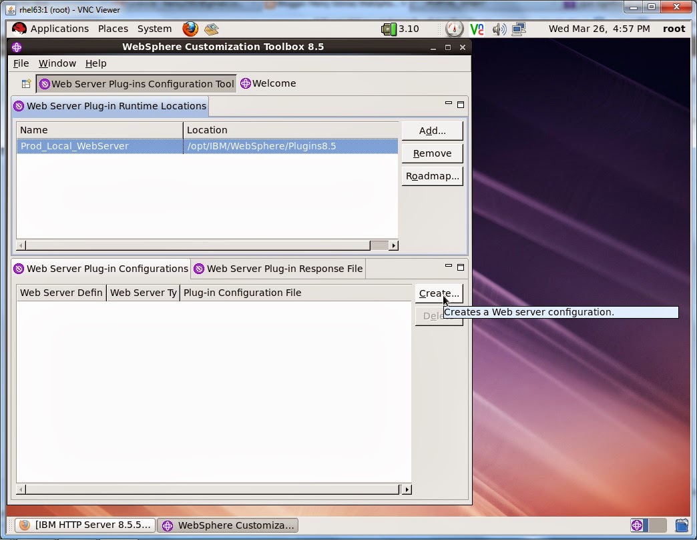Click the new-configuration page icon left of the tool tabs
The height and width of the screenshot is (540, 697).
point(25,83)
